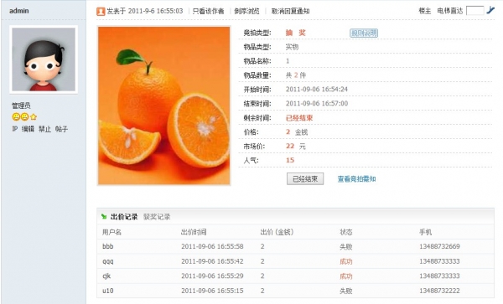Click the 帖子 link under admin

point(61,129)
